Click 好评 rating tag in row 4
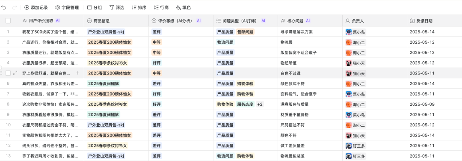 click(x=157, y=63)
